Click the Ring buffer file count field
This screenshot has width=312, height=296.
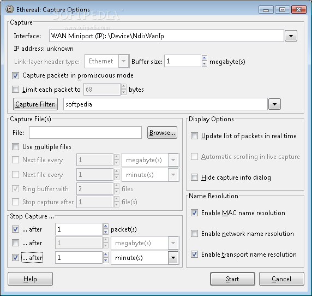[95, 188]
